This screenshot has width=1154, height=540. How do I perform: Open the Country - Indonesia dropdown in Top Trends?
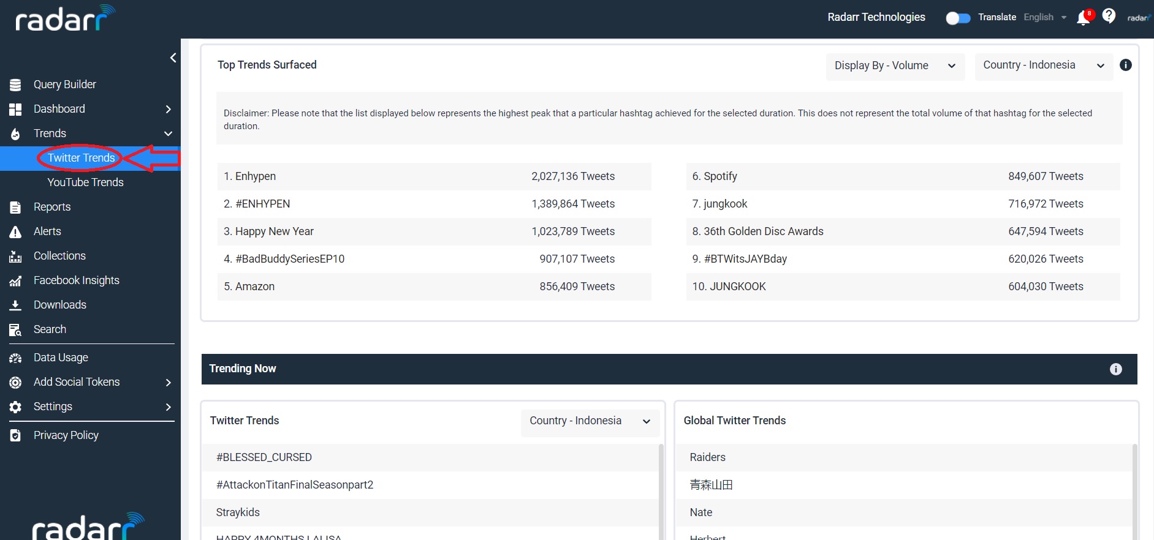tap(1044, 66)
